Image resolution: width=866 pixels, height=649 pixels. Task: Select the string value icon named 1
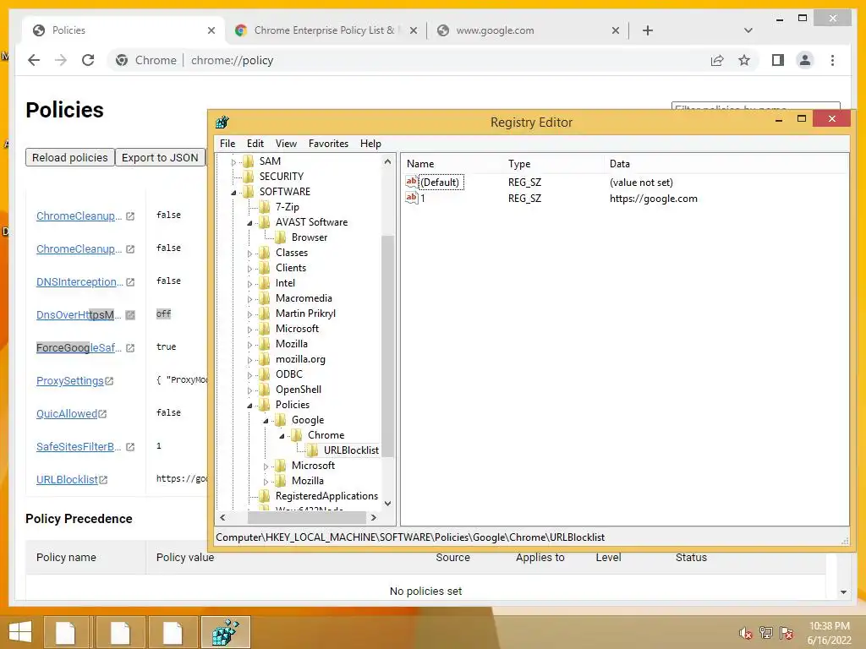[x=412, y=198]
